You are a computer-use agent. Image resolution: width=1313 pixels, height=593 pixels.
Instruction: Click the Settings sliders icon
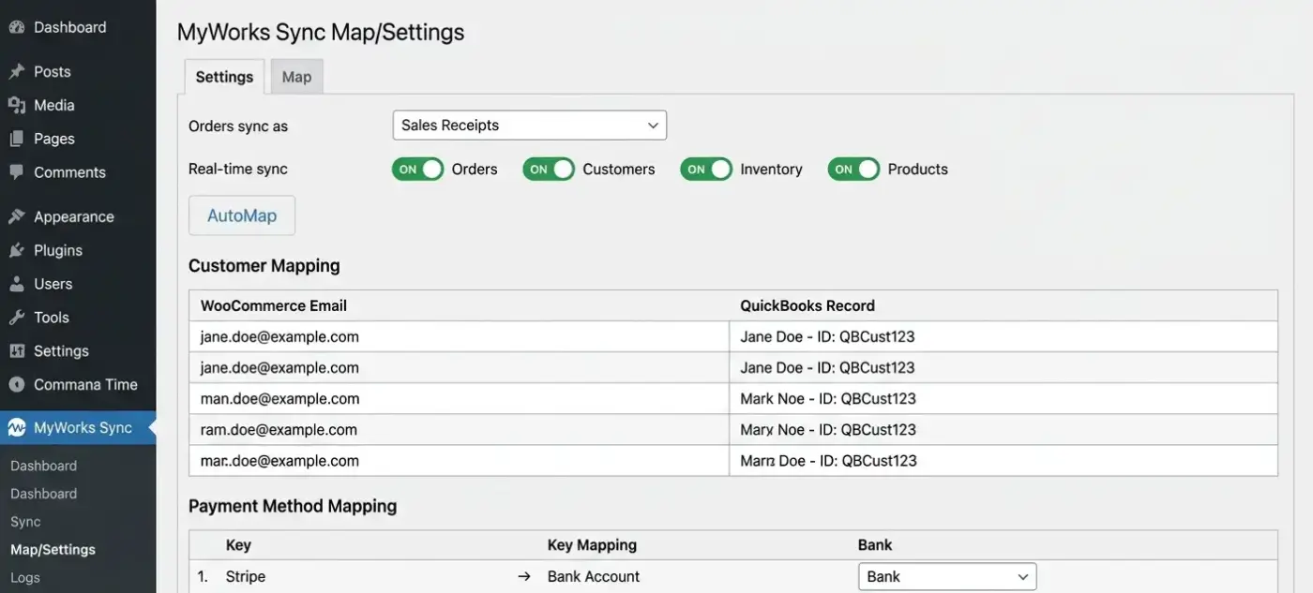16,351
